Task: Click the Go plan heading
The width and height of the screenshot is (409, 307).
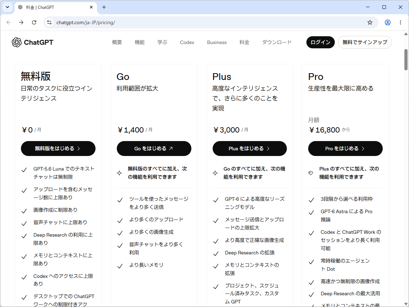Action: pyautogui.click(x=123, y=77)
